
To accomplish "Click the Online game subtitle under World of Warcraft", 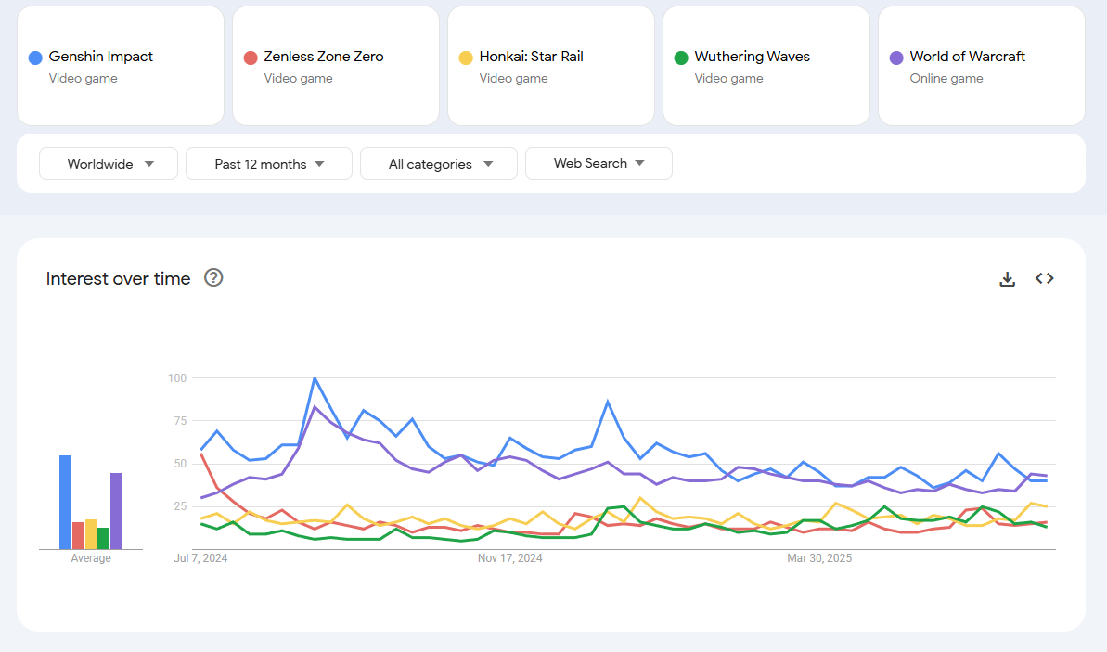I will tap(946, 78).
